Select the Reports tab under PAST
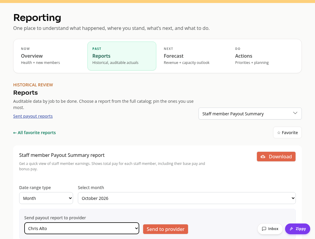315x239 pixels. [x=122, y=56]
